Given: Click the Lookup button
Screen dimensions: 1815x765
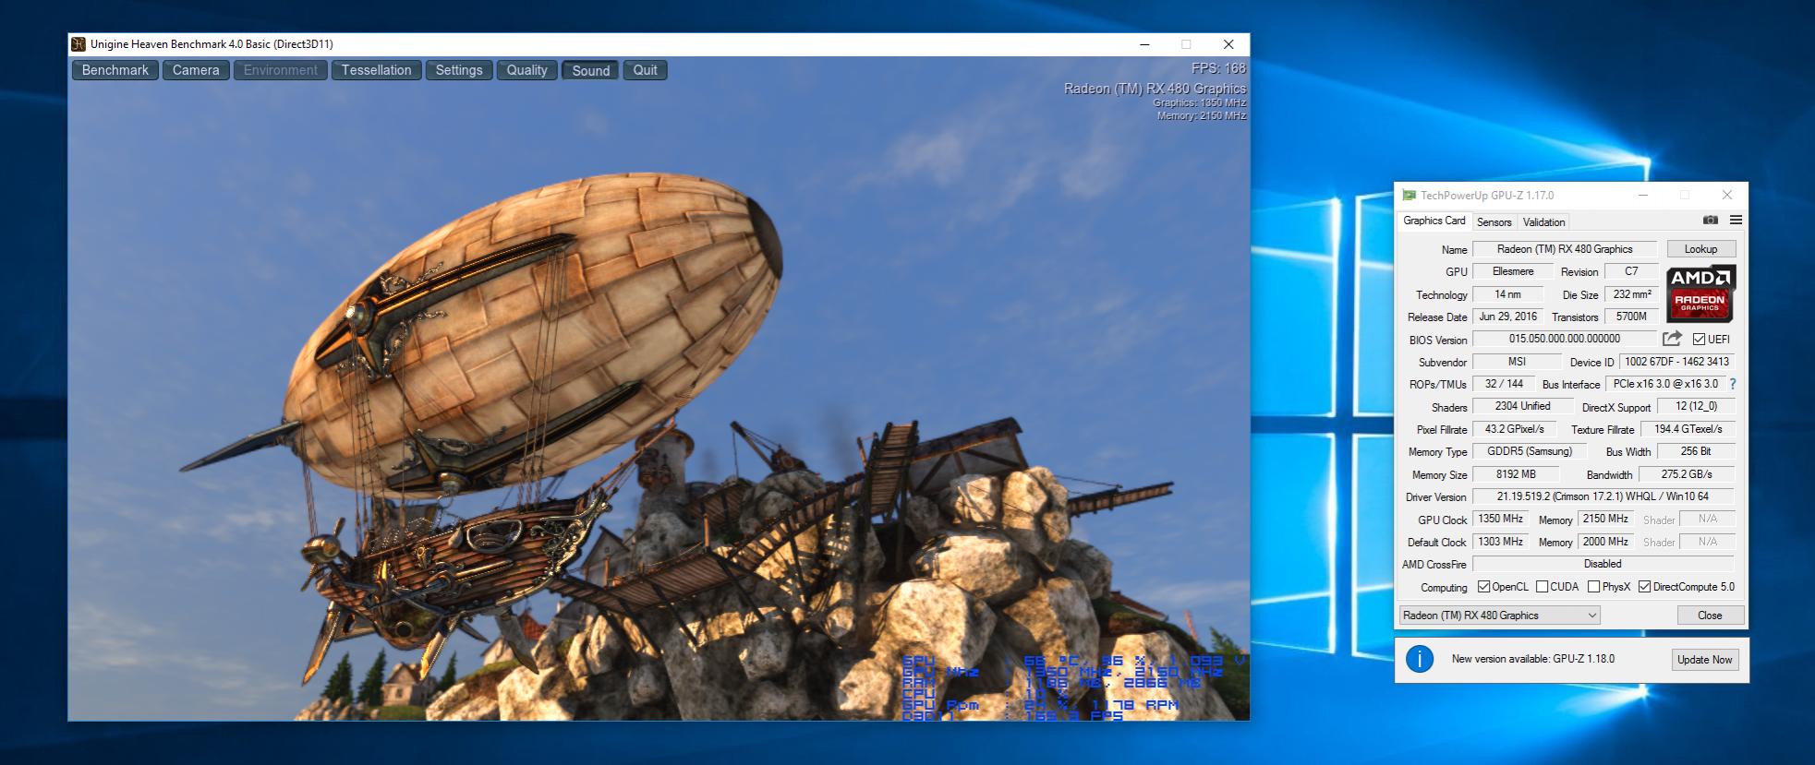Looking at the screenshot, I should click(x=1700, y=249).
